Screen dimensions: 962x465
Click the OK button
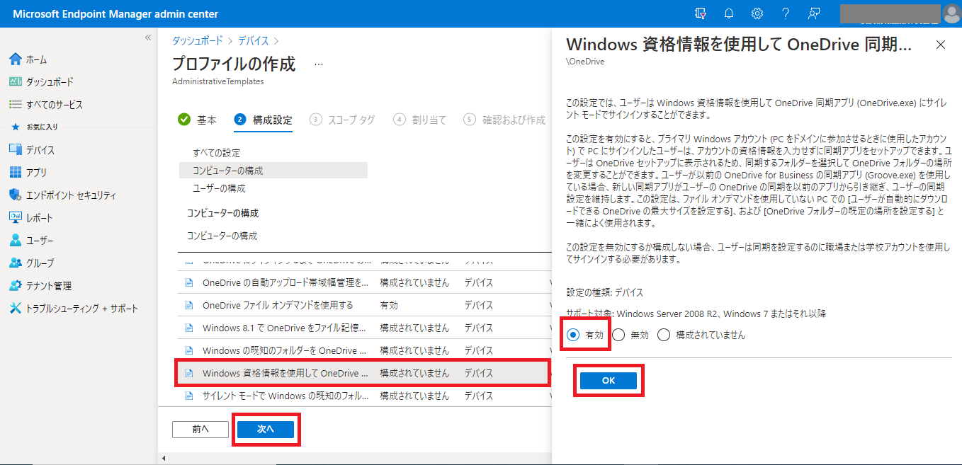(x=609, y=381)
